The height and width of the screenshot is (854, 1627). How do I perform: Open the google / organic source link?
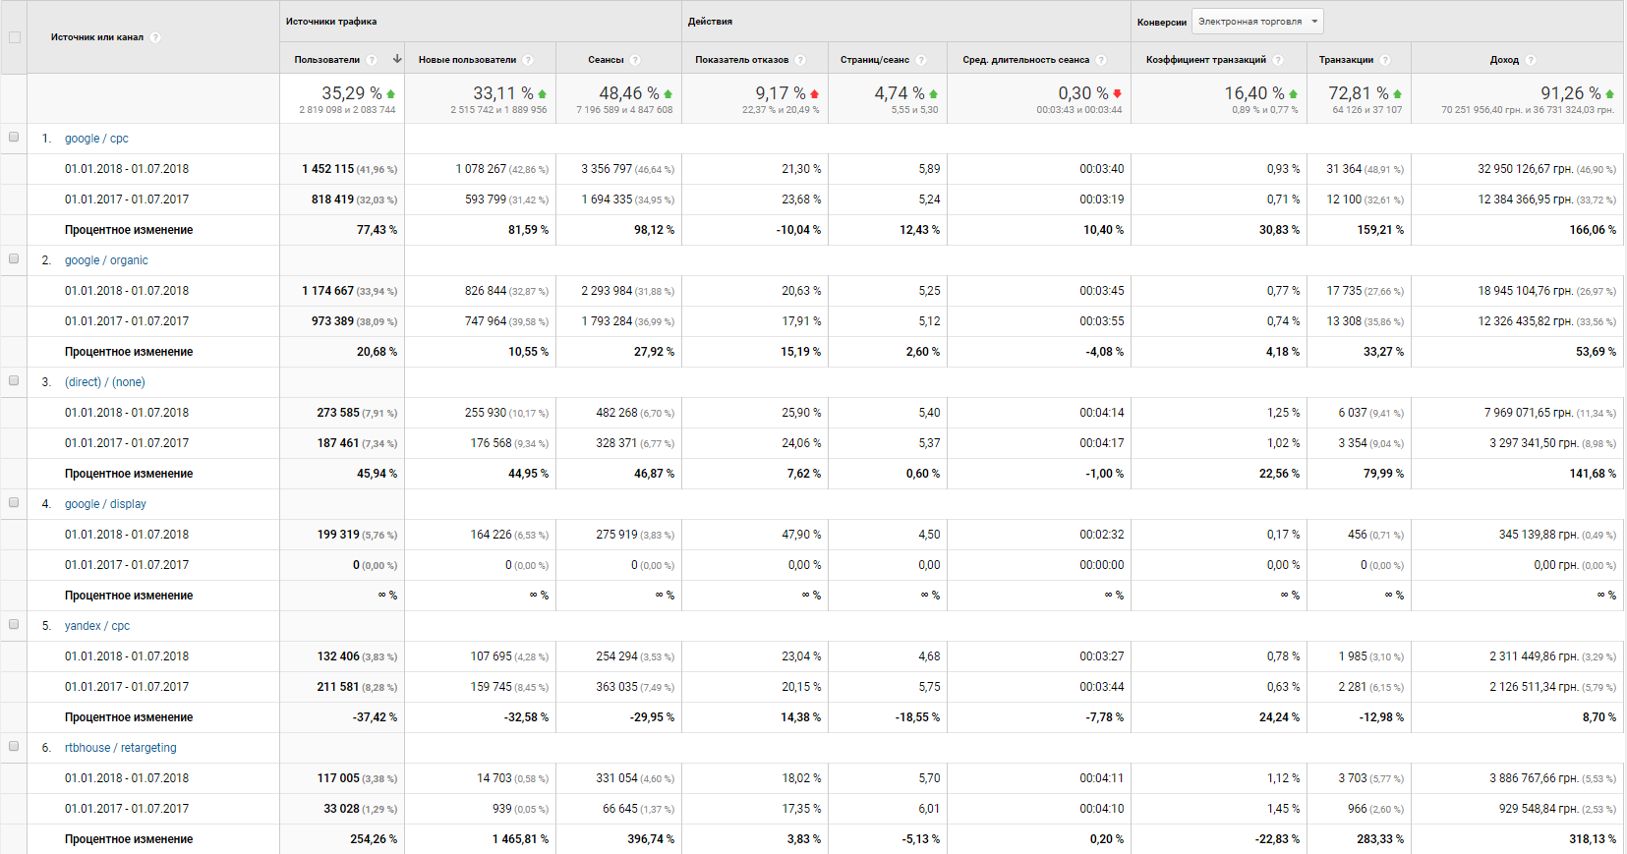click(106, 260)
